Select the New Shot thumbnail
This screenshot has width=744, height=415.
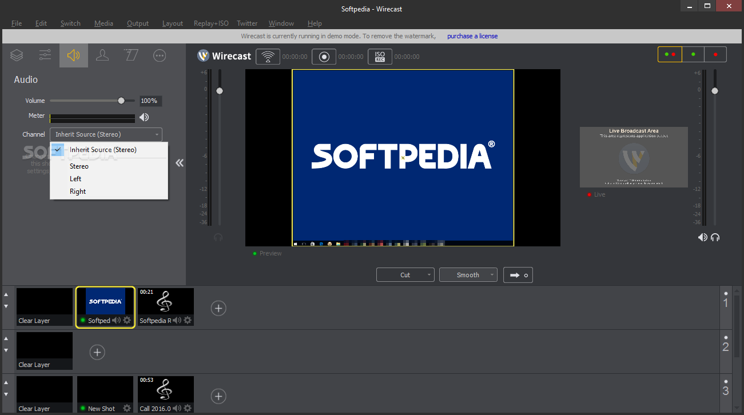(105, 395)
